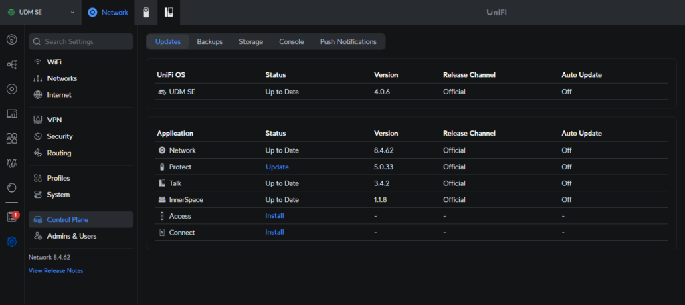Open System Log icon with red badge

[x=12, y=217]
